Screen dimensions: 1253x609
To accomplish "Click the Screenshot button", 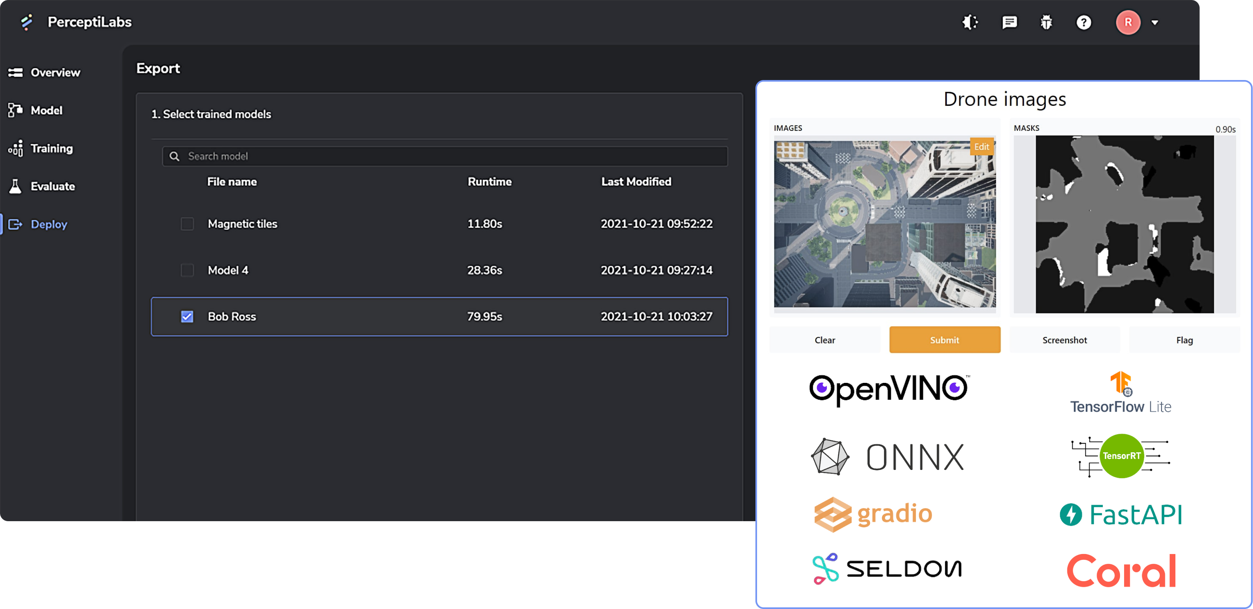I will [x=1064, y=340].
